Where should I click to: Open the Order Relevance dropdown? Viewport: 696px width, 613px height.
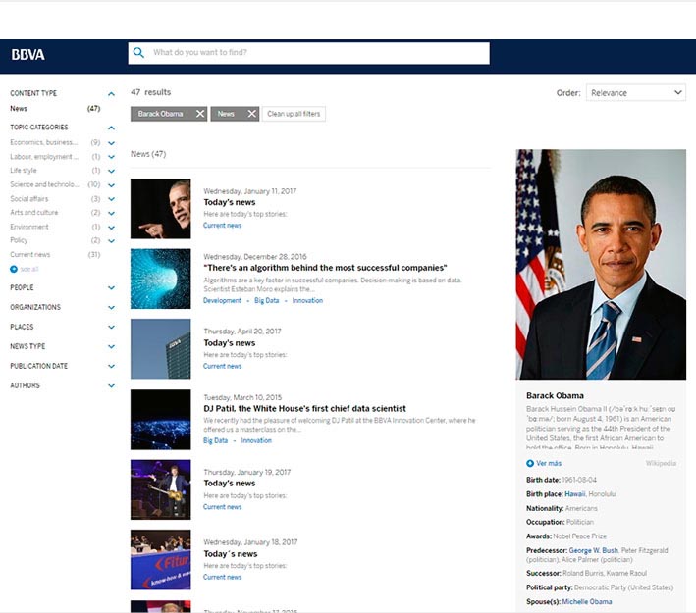pyautogui.click(x=636, y=93)
